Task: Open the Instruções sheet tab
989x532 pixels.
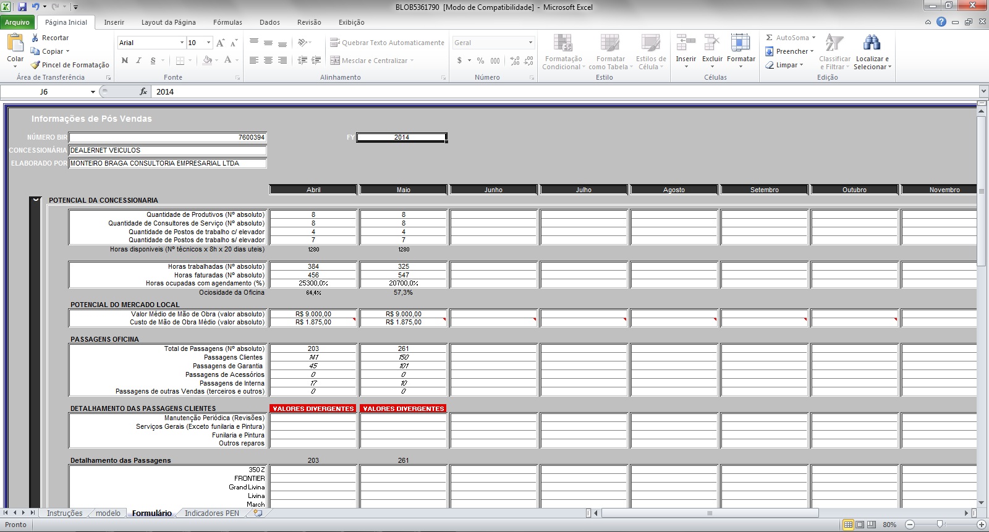Action: pyautogui.click(x=64, y=513)
